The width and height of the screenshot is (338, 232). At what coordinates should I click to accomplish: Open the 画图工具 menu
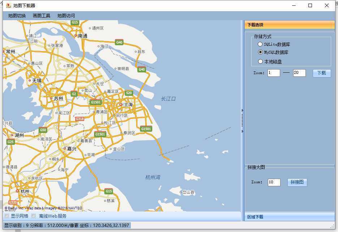tap(42, 16)
